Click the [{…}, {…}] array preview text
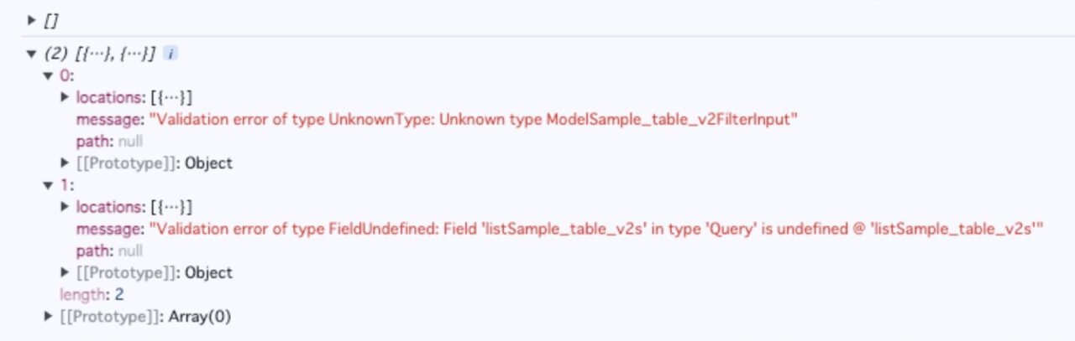1075x341 pixels. coord(115,54)
